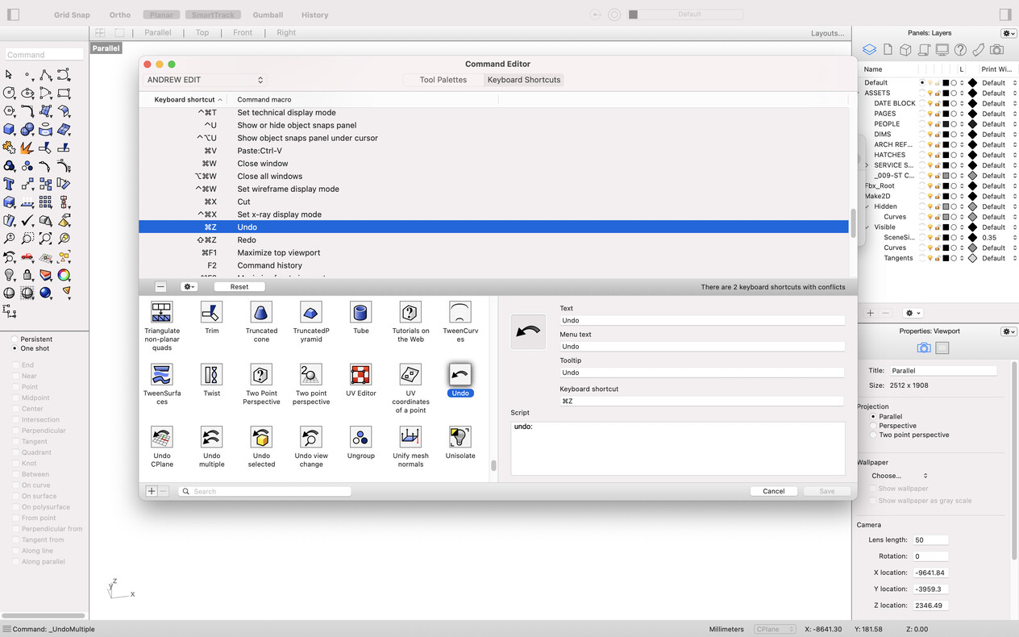Click the Reset button in the Command Editor
Screen dimensions: 1019x637
pos(239,286)
